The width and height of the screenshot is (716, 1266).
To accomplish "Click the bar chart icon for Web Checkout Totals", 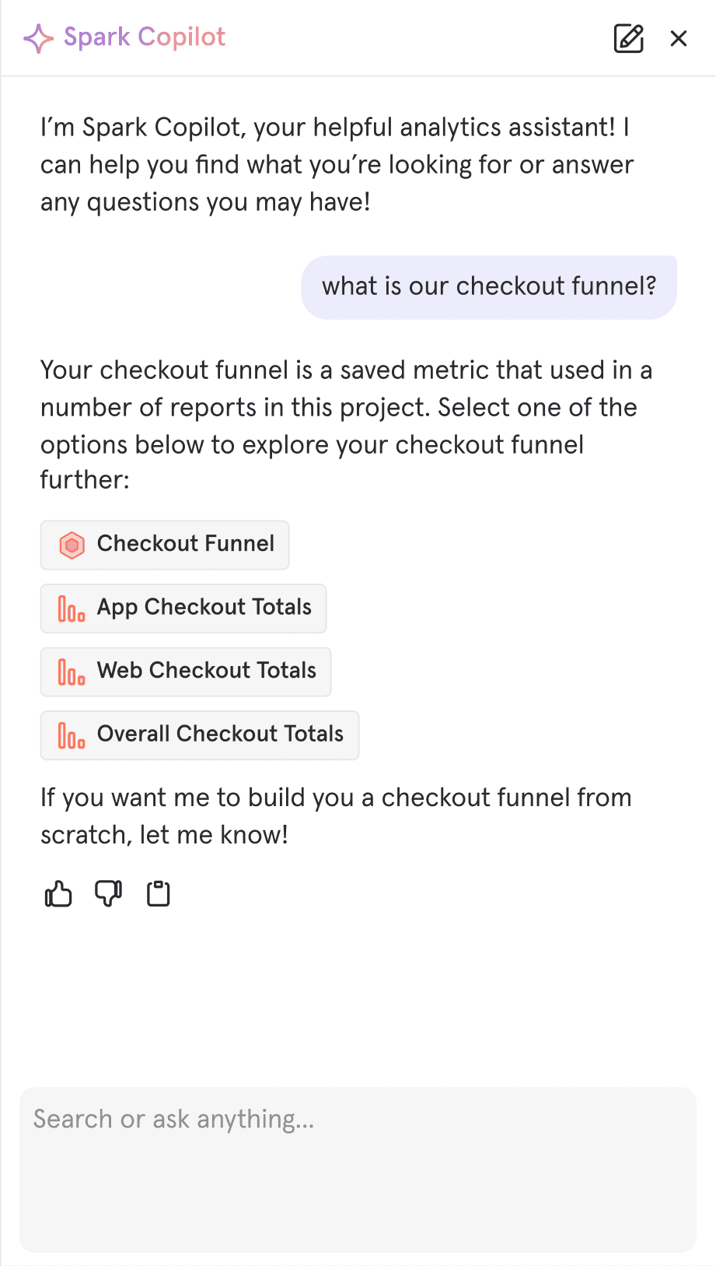I will click(x=72, y=672).
